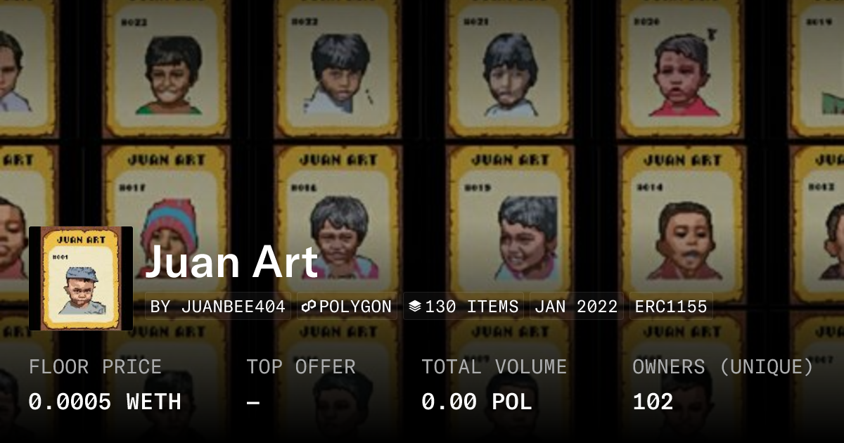Open card #020 with red-shirt child
Image resolution: width=844 pixels, height=443 pixels.
(x=681, y=68)
